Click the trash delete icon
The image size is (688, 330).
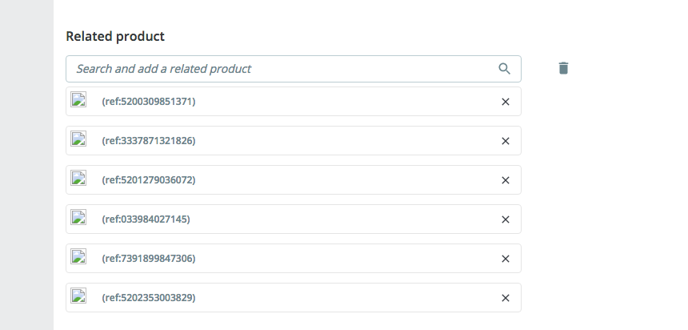click(x=563, y=68)
